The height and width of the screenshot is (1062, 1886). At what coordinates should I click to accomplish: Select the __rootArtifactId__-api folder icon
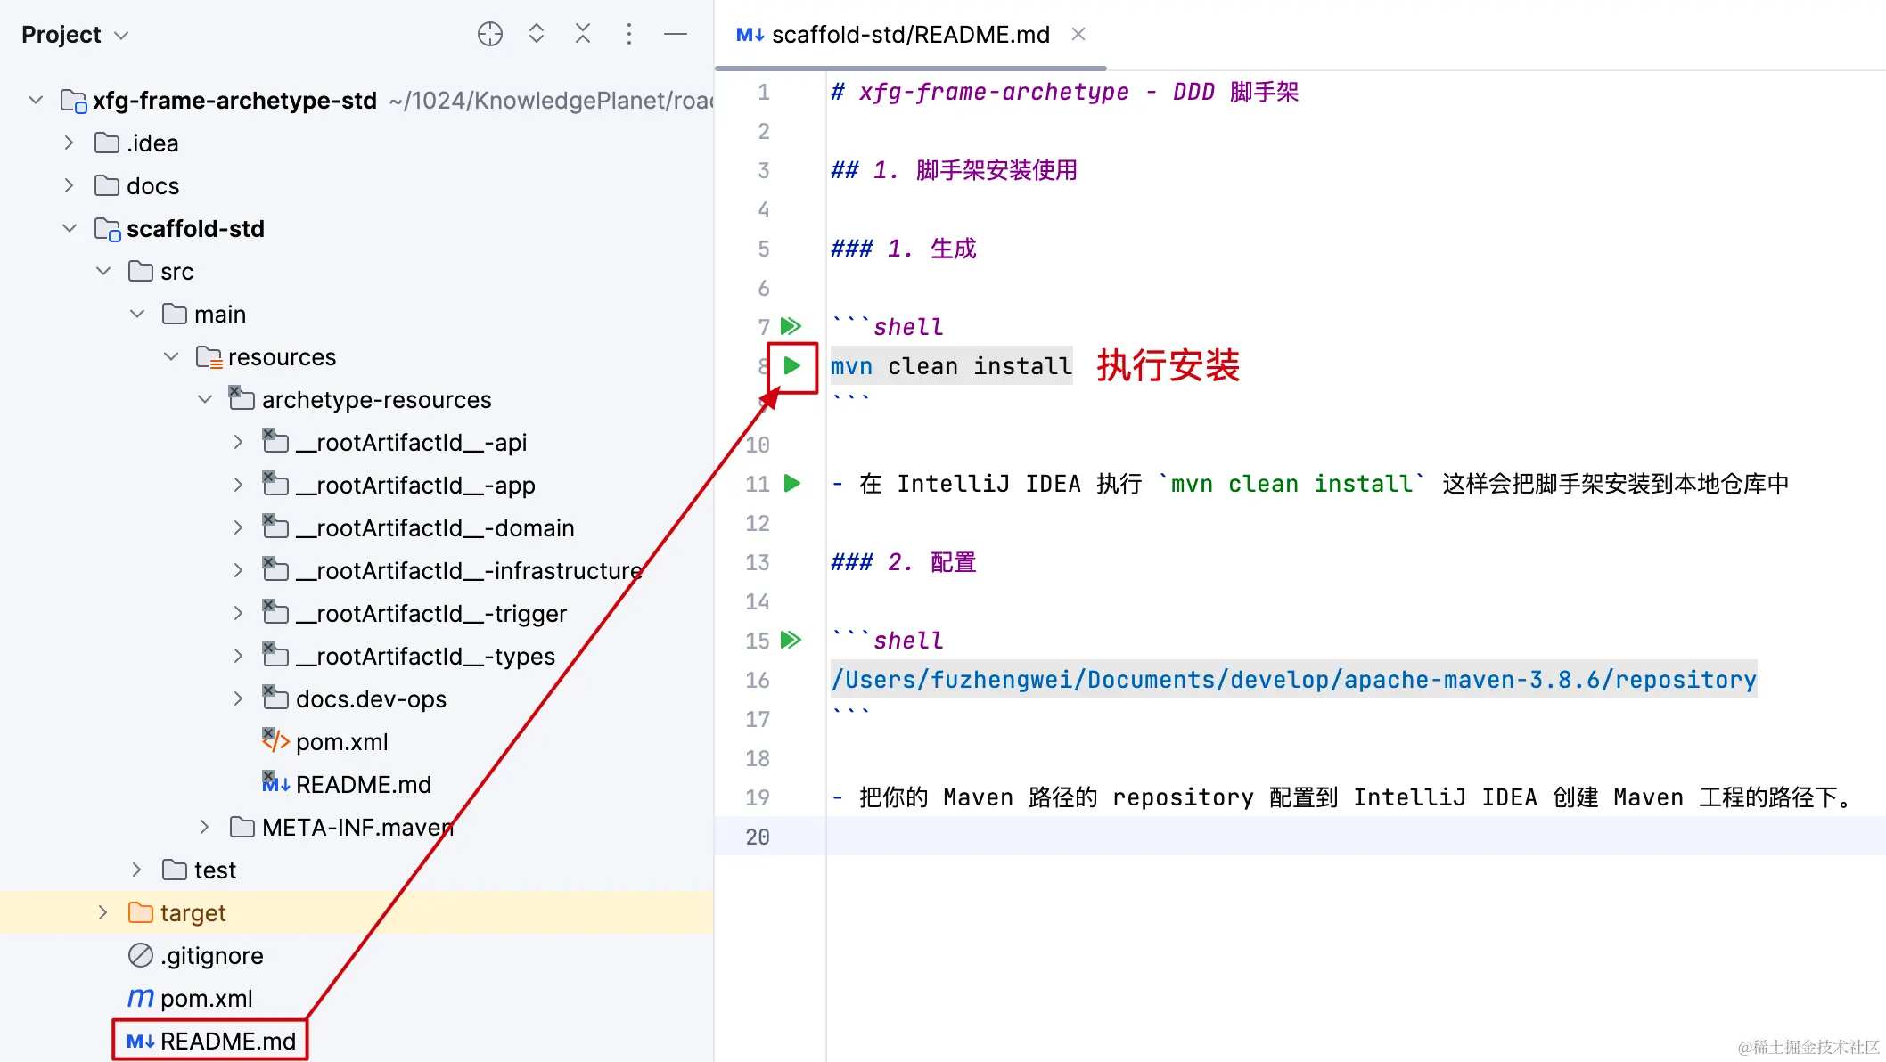coord(275,441)
